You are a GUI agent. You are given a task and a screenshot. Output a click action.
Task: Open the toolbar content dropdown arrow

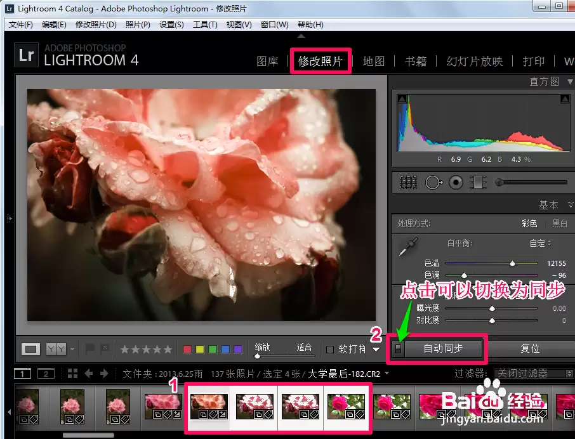tap(376, 350)
